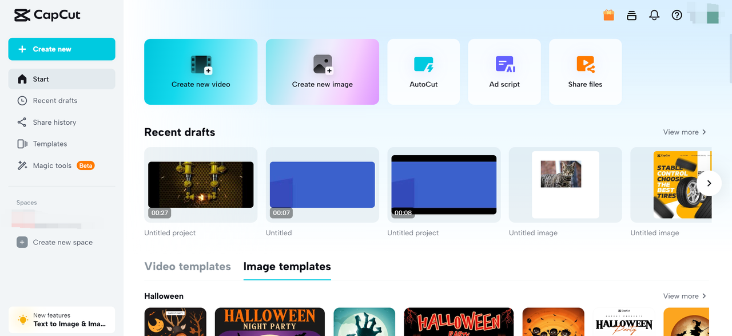This screenshot has height=336, width=732.
Task: Click View more next to Recent drafts
Action: click(685, 132)
